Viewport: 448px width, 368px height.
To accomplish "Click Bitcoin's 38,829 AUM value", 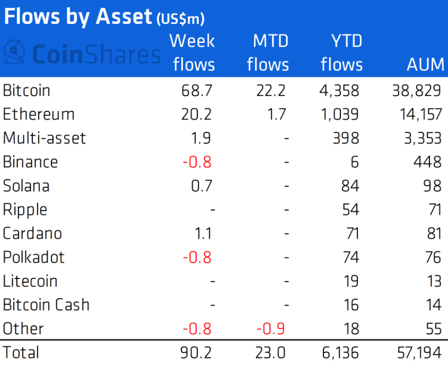I will (416, 91).
